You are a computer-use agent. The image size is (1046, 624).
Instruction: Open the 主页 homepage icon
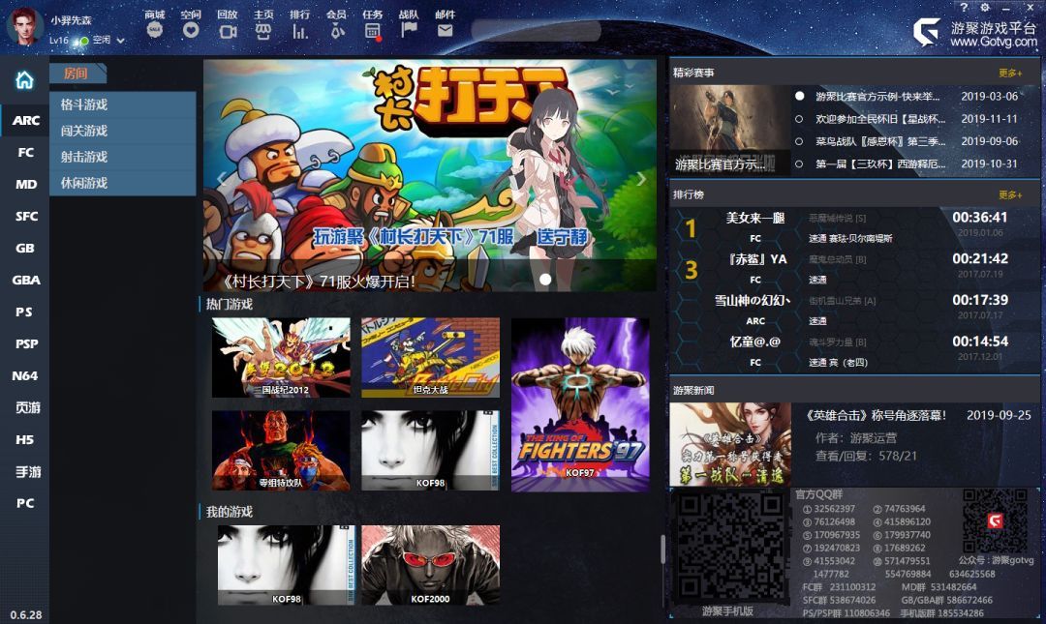pyautogui.click(x=263, y=31)
